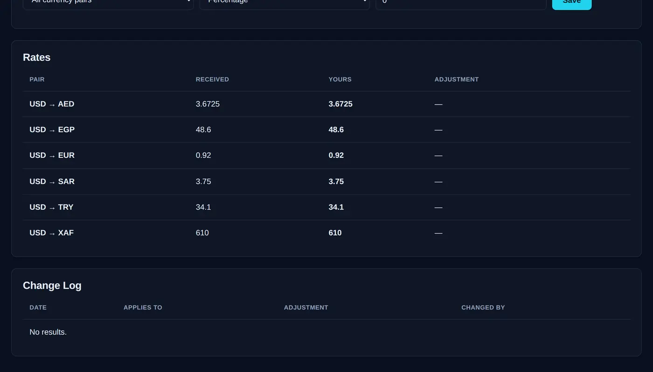
Task: Click the Rates section heading
Action: 36,57
